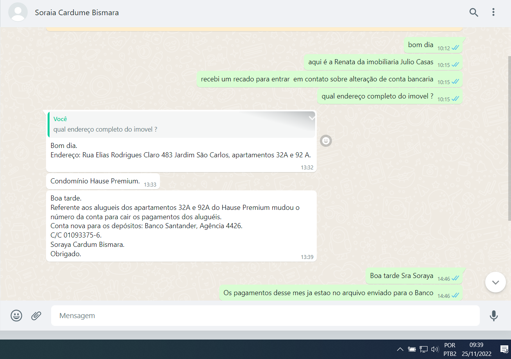The height and width of the screenshot is (359, 511).
Task: Open search in conversation
Action: tap(474, 12)
